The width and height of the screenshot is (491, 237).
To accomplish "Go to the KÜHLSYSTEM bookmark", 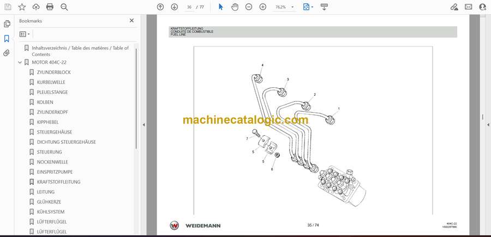I will tap(50, 212).
